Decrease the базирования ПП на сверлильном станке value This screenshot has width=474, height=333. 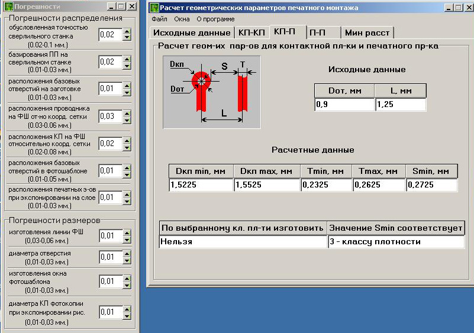point(127,65)
